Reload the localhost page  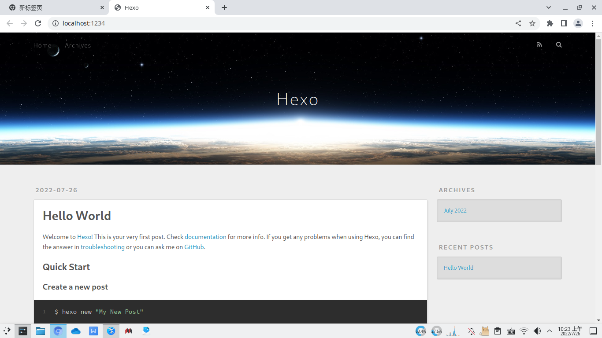coord(38,23)
